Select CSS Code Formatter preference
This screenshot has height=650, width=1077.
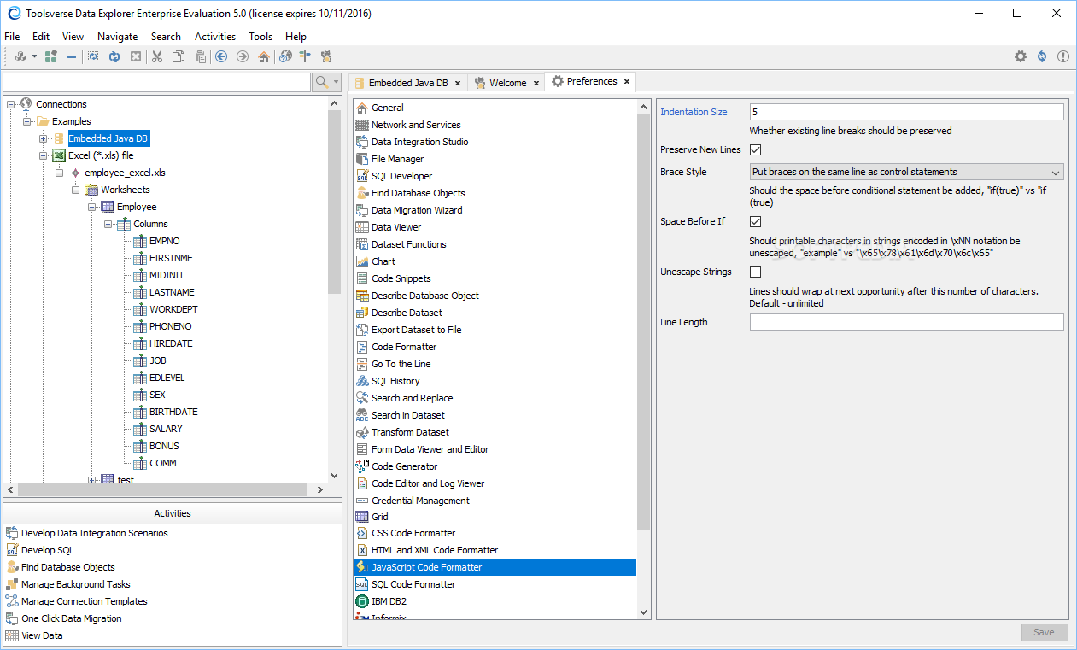(x=413, y=533)
